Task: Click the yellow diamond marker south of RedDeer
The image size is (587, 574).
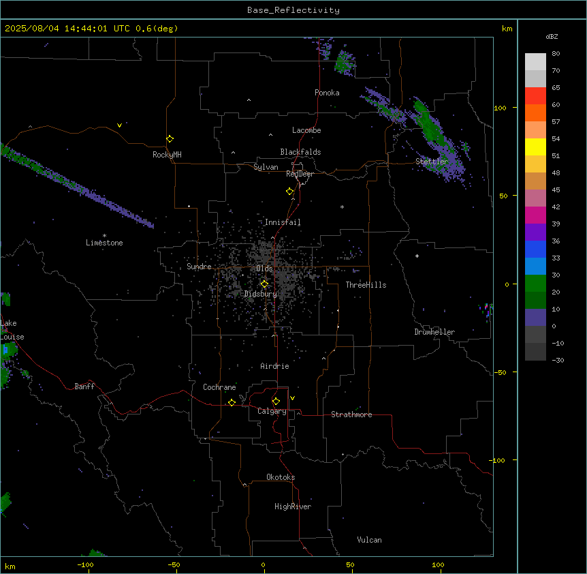Action: 290,192
